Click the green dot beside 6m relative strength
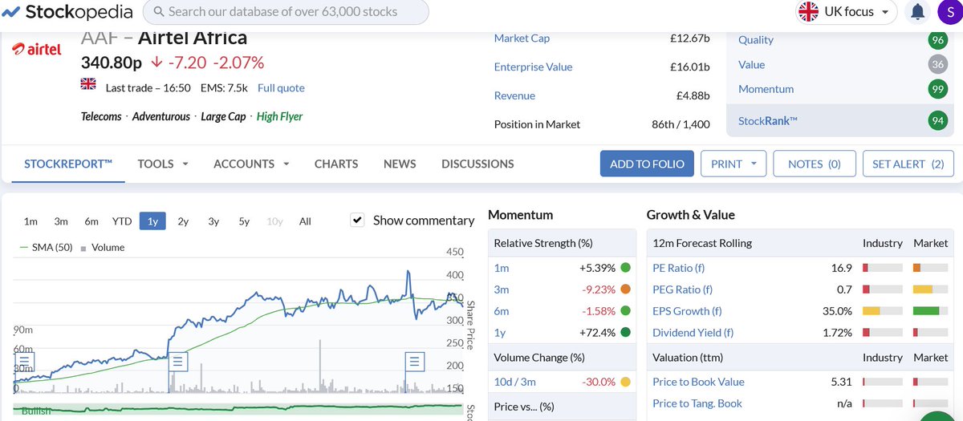 [625, 311]
